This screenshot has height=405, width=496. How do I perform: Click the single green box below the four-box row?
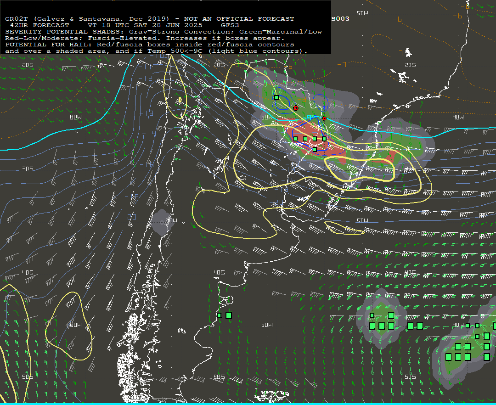click(315, 149)
